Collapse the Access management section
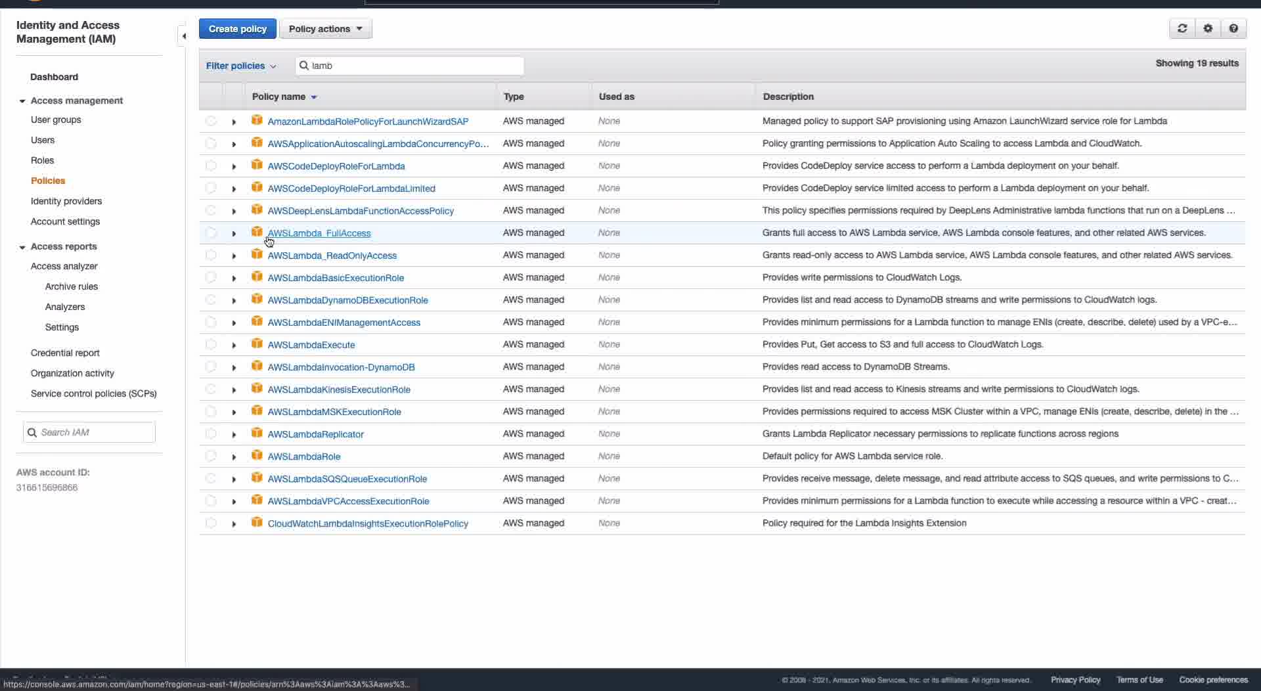 click(22, 101)
